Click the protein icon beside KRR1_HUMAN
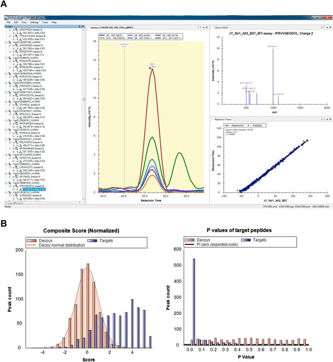This screenshot has width=333, height=362. click(x=10, y=173)
